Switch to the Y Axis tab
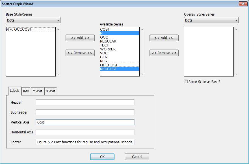This screenshot has width=249, height=164. (x=37, y=91)
